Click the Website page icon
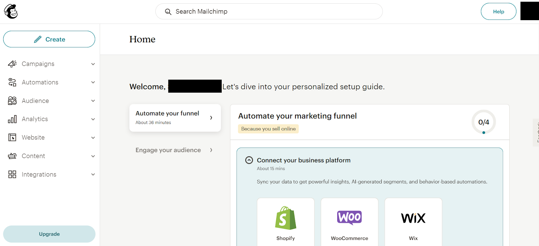This screenshot has width=539, height=246. point(12,137)
